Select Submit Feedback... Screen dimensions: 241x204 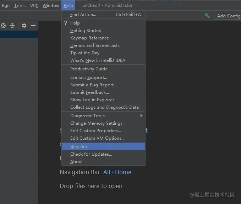(103, 92)
